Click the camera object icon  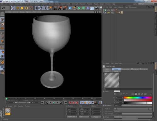click(97, 8)
